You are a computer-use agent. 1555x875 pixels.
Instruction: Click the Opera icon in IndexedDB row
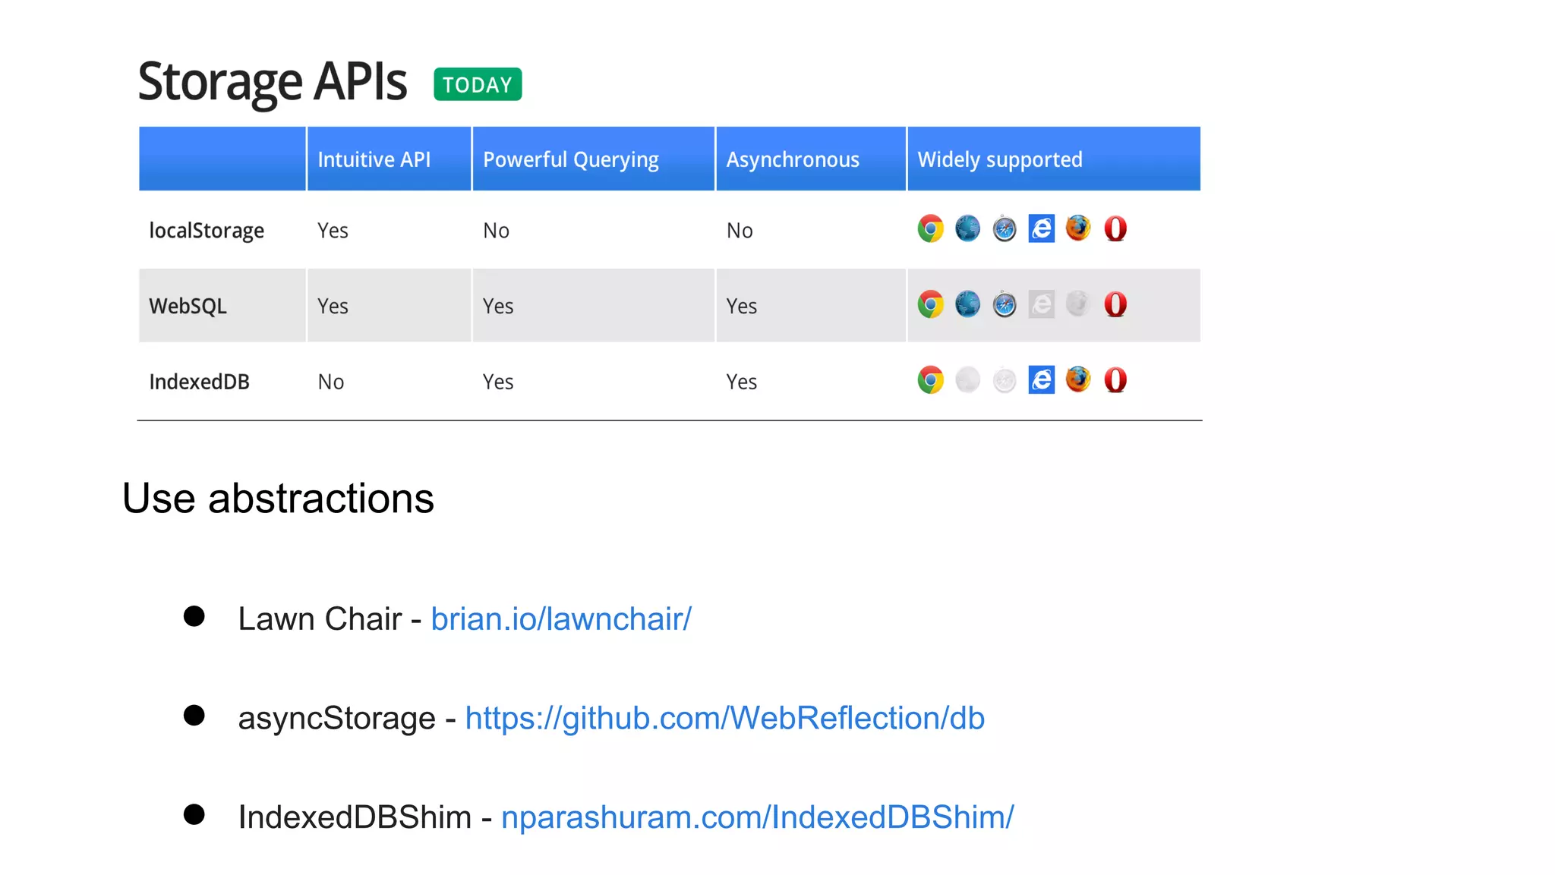pyautogui.click(x=1115, y=380)
